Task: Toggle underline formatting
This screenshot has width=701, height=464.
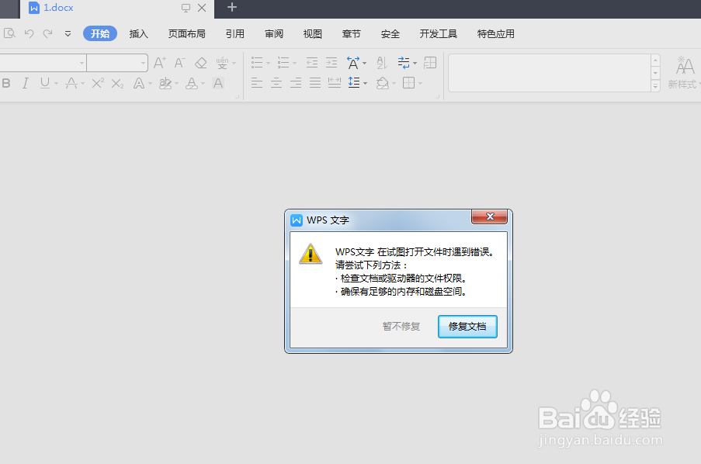Action: 45,83
